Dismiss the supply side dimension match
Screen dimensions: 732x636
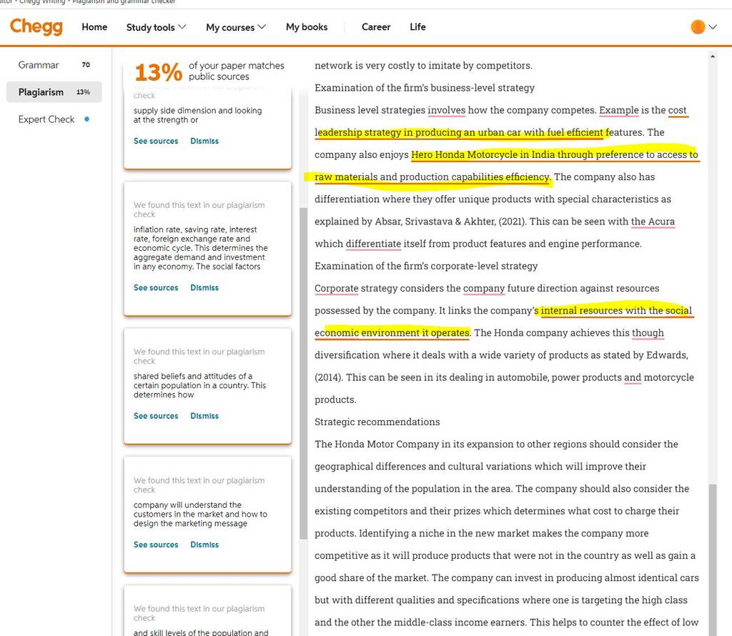coord(204,141)
